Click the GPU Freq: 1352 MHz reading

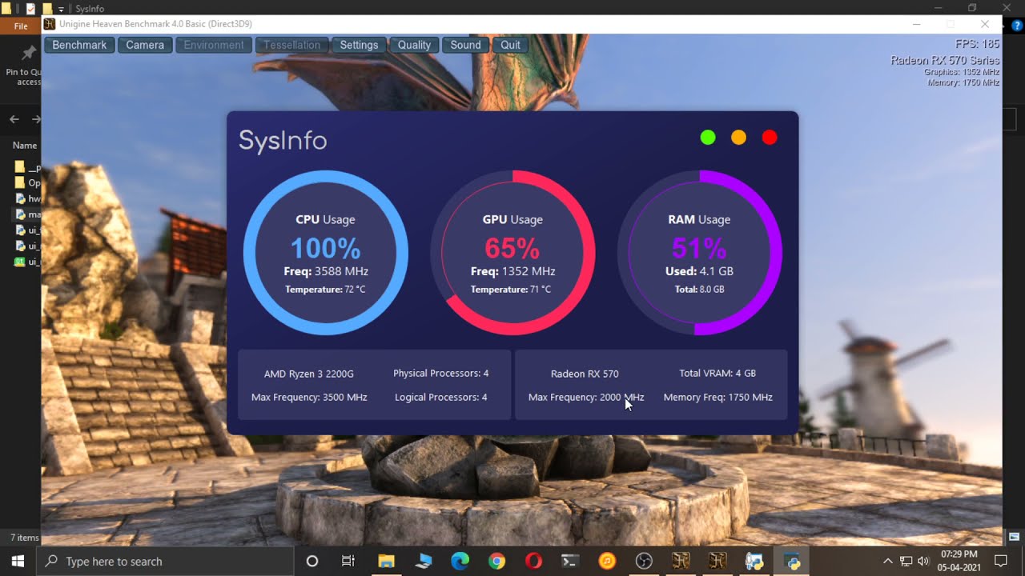pos(512,271)
